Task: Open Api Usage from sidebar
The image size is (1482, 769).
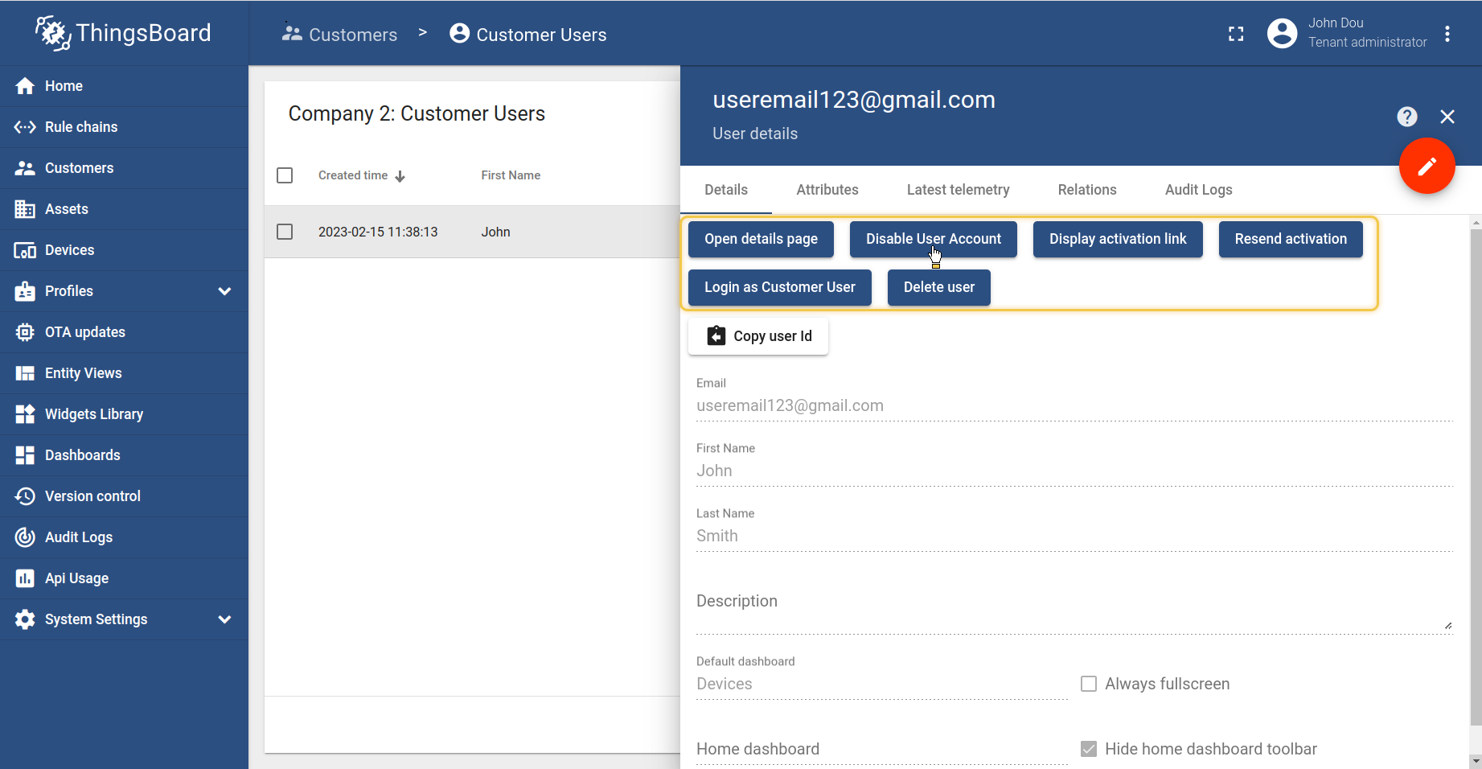Action: coord(76,578)
